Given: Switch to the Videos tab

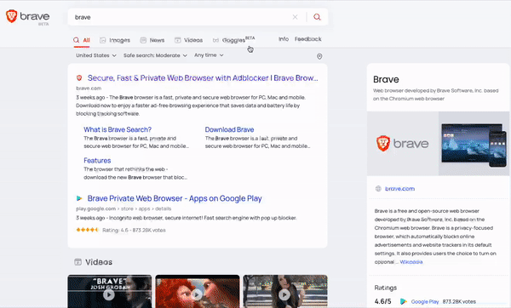Looking at the screenshot, I should click(x=189, y=40).
